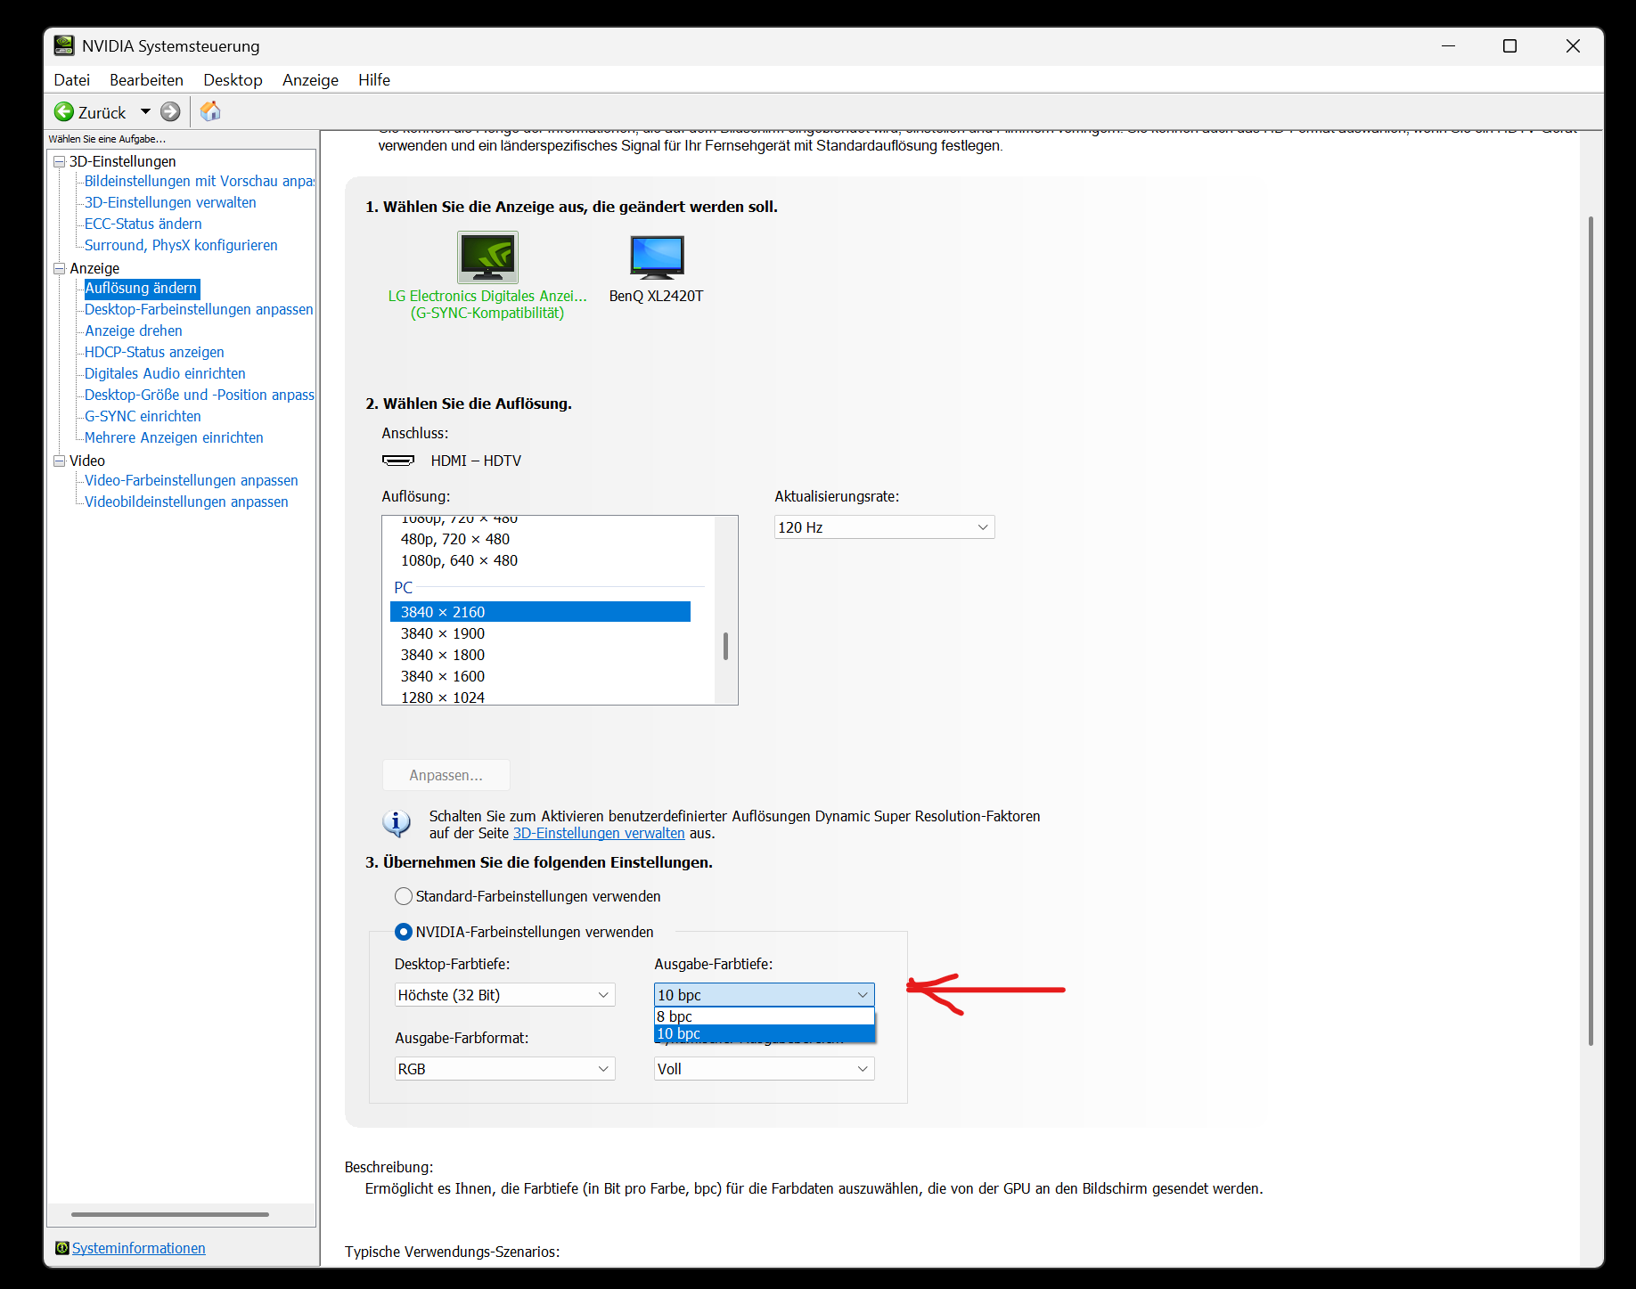This screenshot has height=1289, width=1636.
Task: Open the Ausgabe-Farbtiefe 10 bpc combo box
Action: point(765,995)
